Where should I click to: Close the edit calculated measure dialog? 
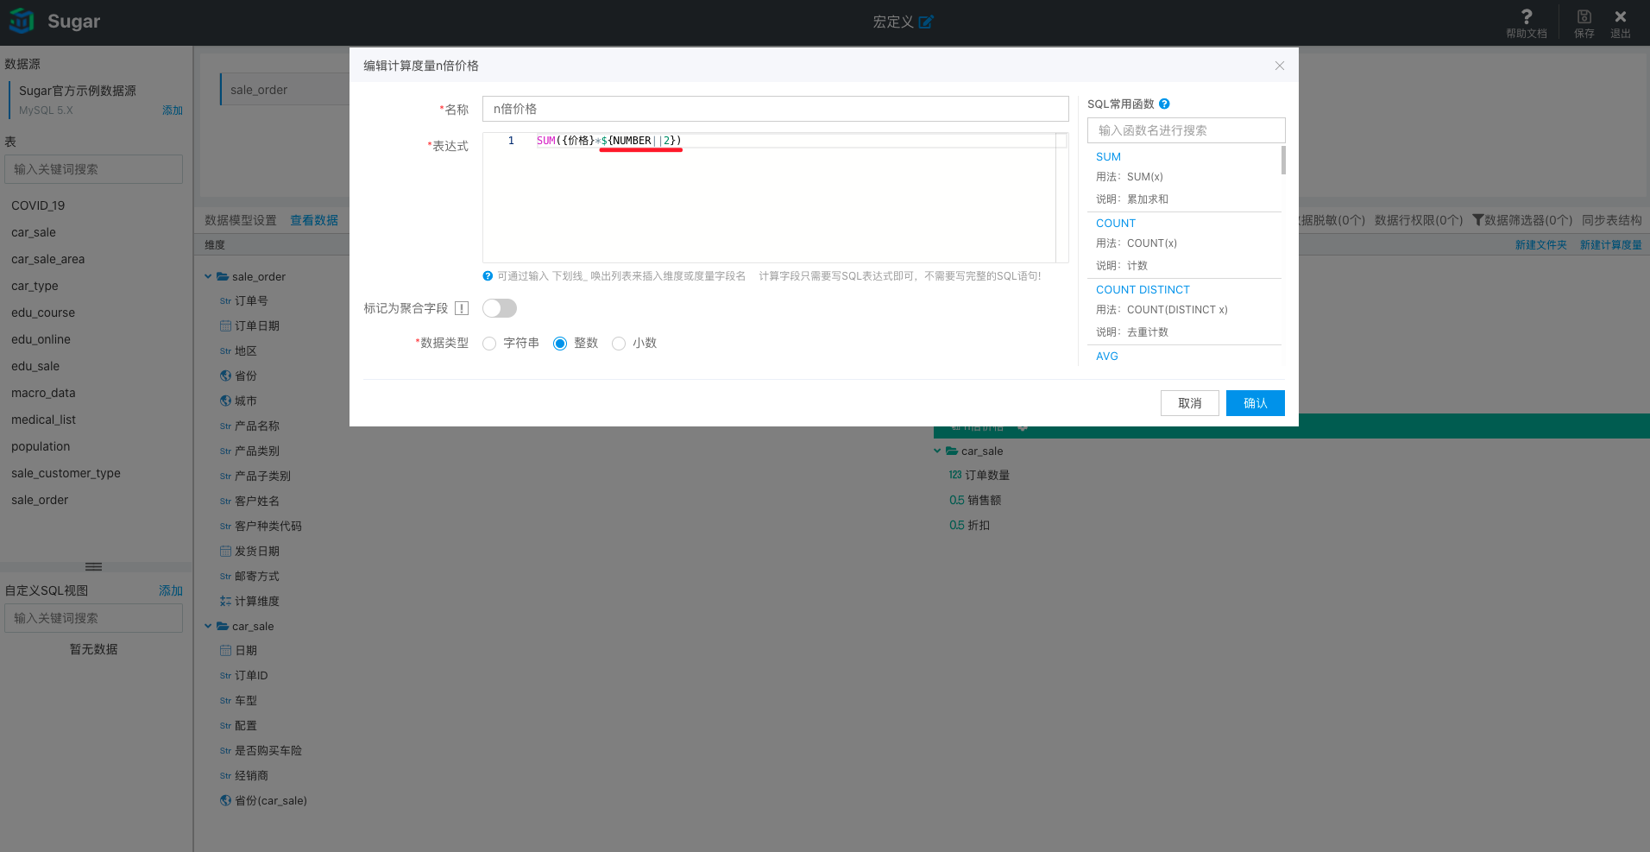pos(1279,66)
